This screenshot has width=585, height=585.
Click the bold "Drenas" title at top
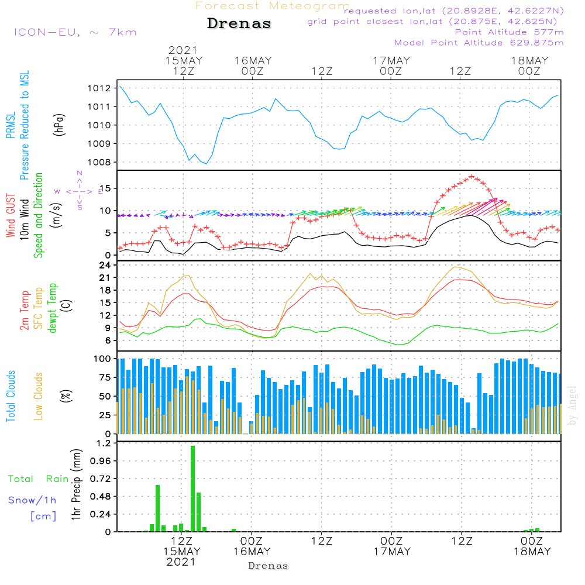click(239, 23)
